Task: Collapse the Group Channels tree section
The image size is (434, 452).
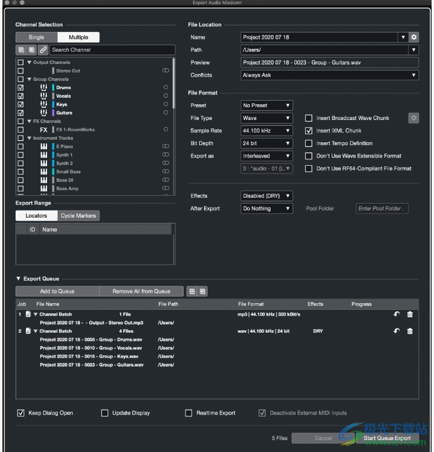Action: 29,79
